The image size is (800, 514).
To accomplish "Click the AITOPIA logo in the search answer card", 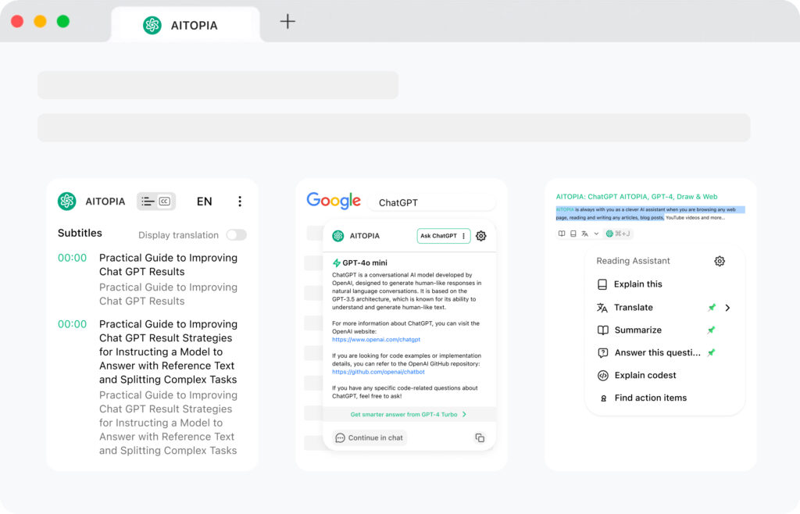I will pos(337,236).
